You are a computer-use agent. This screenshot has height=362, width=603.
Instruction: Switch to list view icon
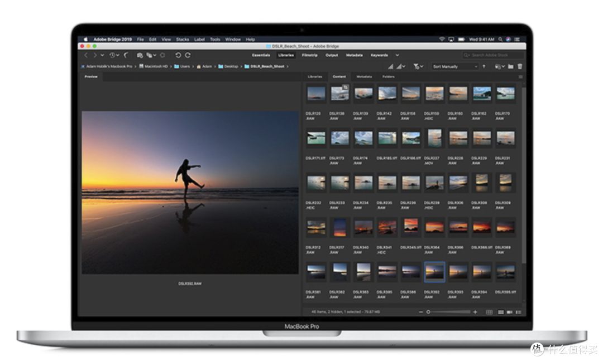(518, 312)
